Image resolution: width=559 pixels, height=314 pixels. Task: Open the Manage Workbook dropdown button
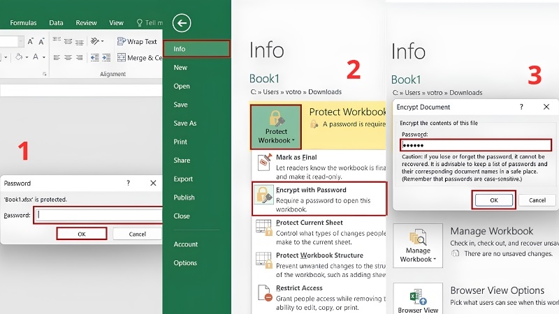418,246
